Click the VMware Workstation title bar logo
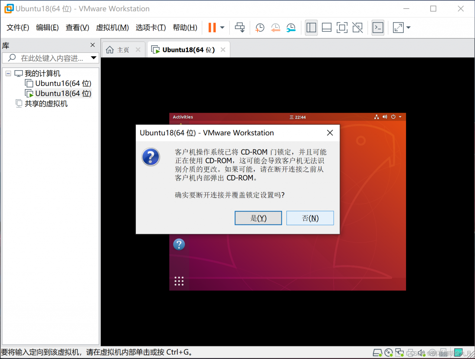Screen dimensions: 475x359 (9, 9)
